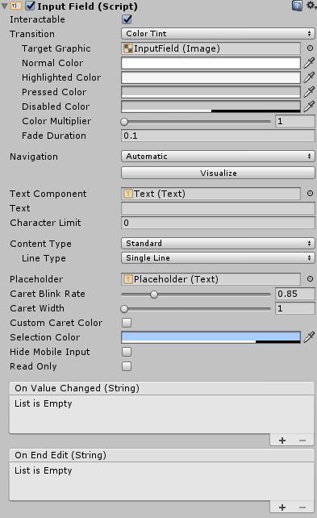This screenshot has height=518, width=317.
Task: Open the Text Component object picker circle
Action: coord(310,194)
